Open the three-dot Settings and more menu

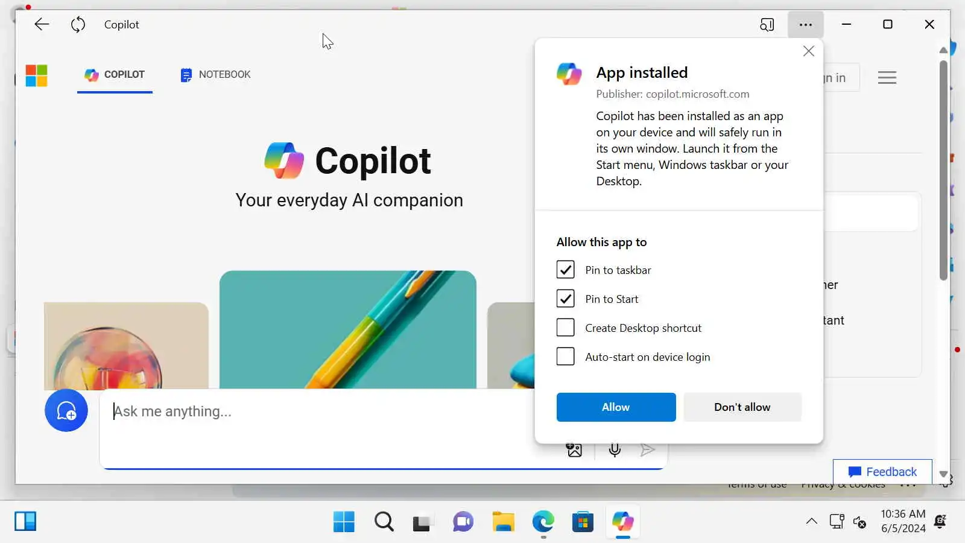point(806,25)
